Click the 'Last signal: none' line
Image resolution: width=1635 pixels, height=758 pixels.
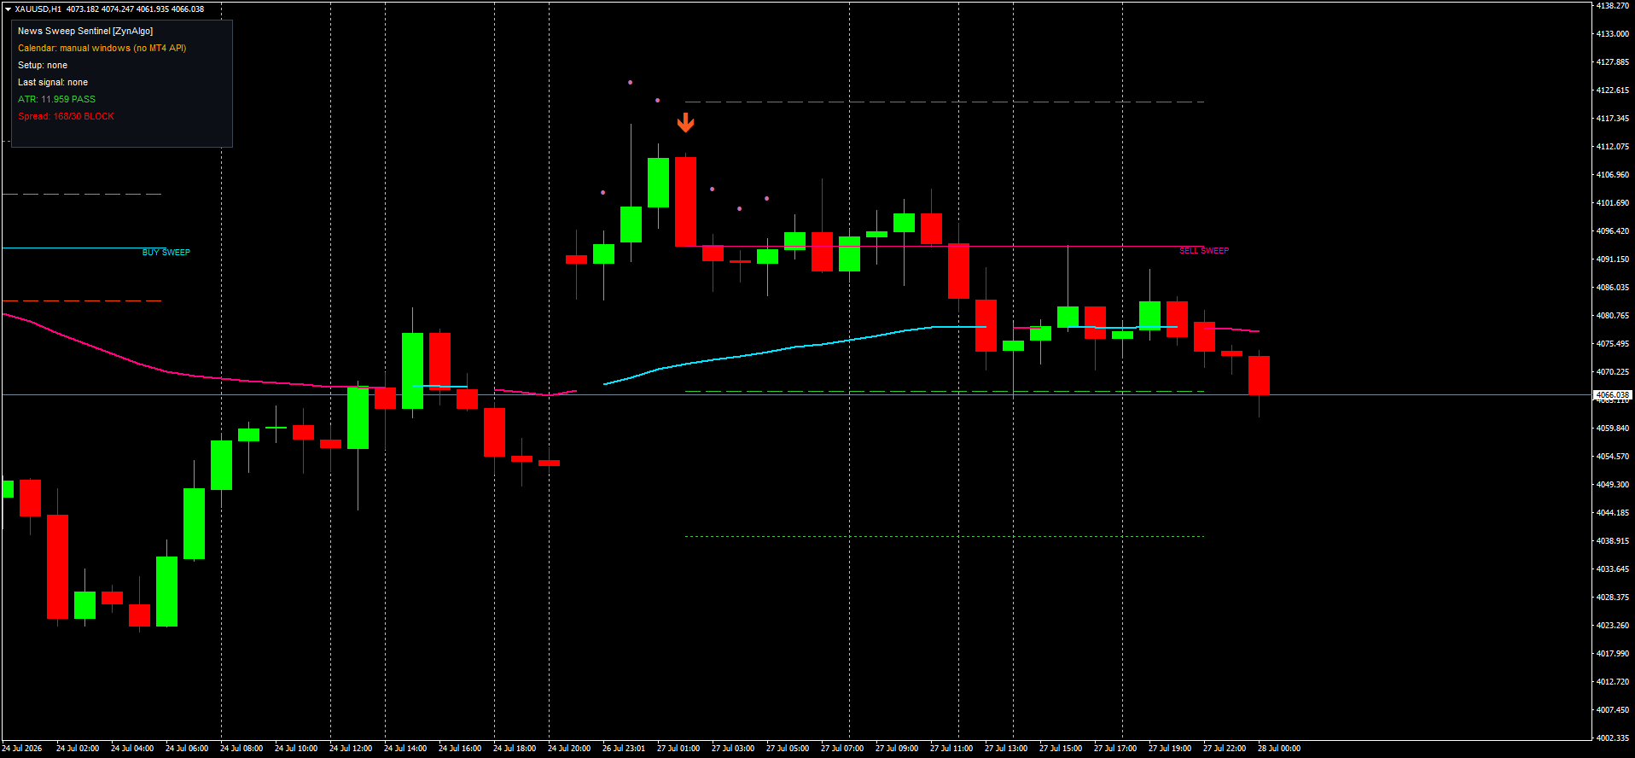coord(53,82)
